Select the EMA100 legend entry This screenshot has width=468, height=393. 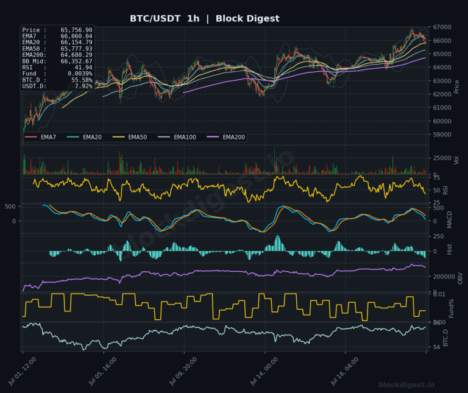(x=177, y=137)
